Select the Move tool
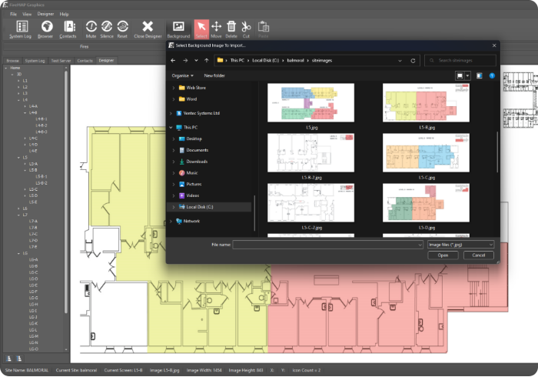Screen dimensions: 538x377 [x=217, y=28]
